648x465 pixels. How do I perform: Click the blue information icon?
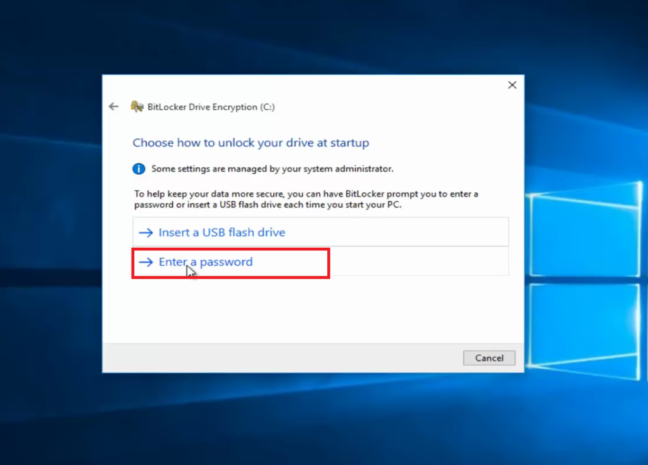(x=139, y=169)
